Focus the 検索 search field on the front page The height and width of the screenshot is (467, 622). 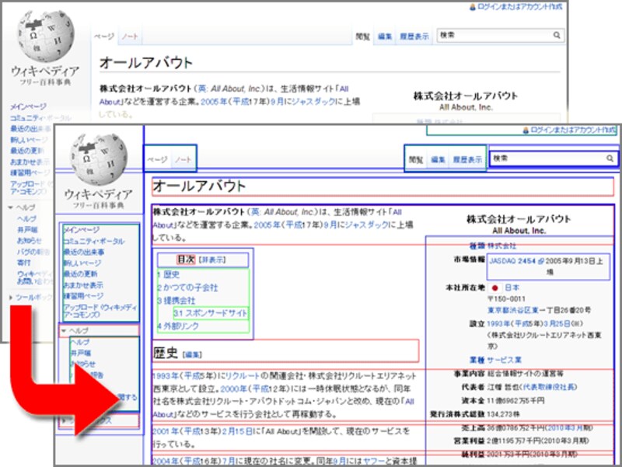point(553,159)
